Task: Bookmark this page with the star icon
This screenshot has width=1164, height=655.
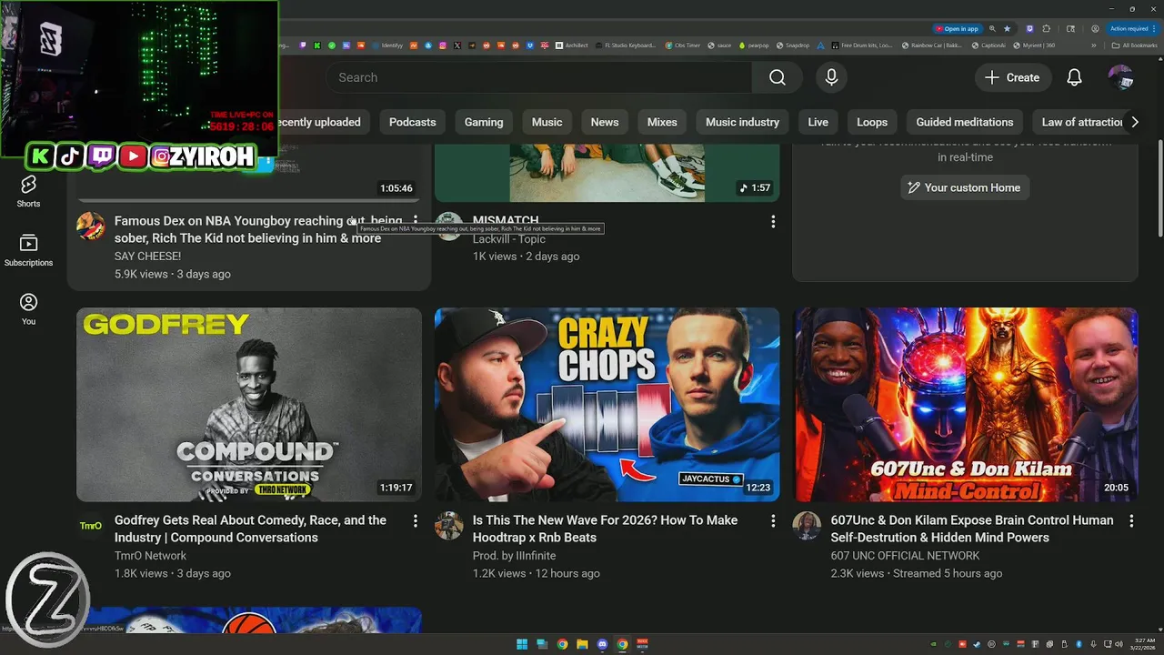Action: point(1007,28)
